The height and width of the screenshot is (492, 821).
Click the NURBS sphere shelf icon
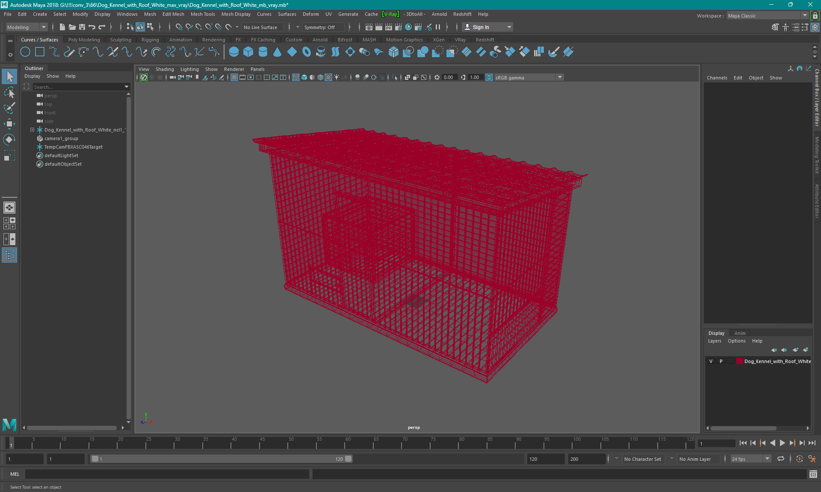[234, 52]
